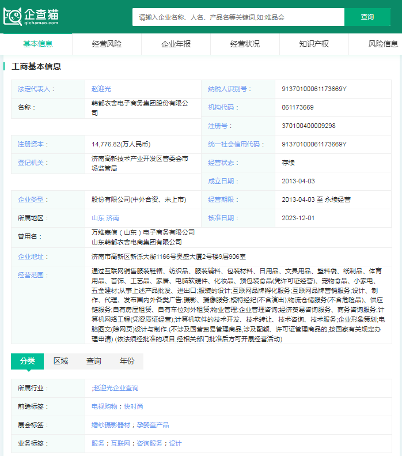Click approval date 2023-12-01

click(x=298, y=218)
